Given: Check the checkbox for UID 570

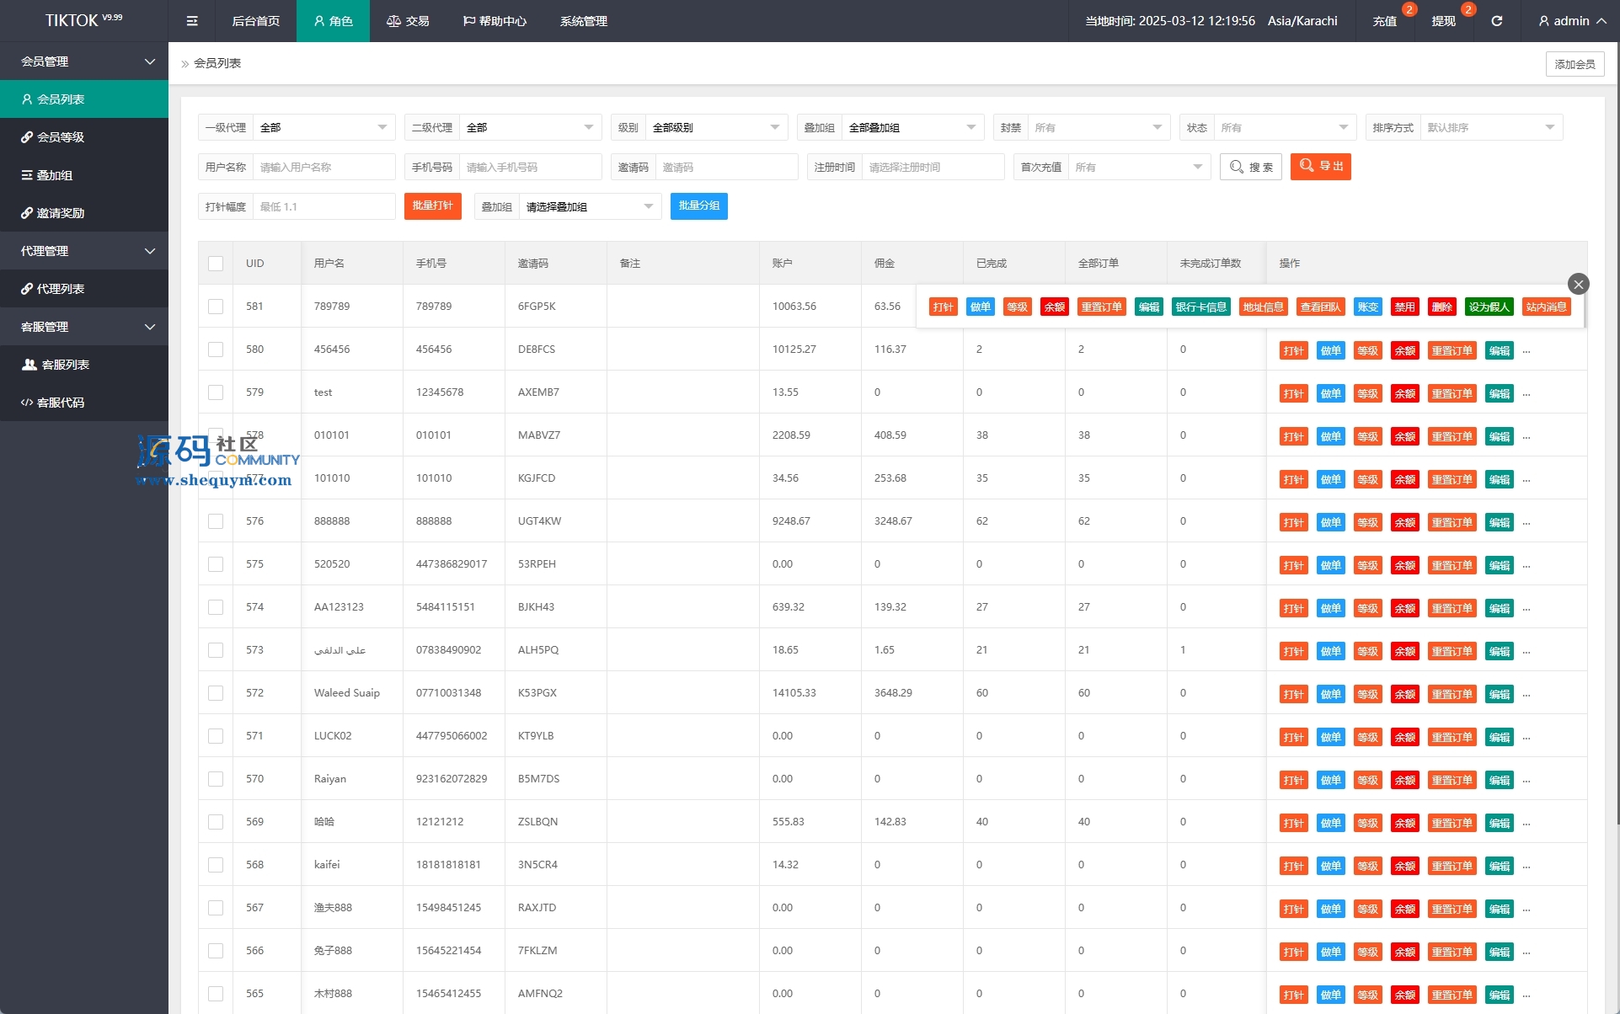Looking at the screenshot, I should 216,779.
